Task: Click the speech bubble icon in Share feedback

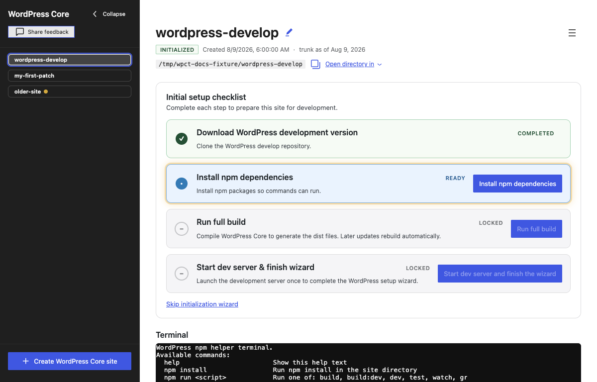Action: click(20, 32)
